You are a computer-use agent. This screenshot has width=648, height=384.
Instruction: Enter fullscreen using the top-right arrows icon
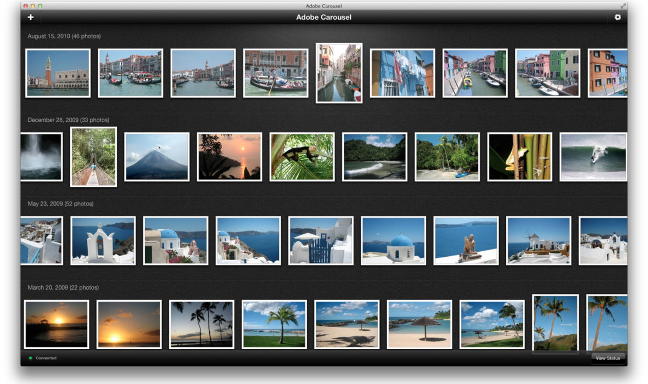[x=623, y=5]
